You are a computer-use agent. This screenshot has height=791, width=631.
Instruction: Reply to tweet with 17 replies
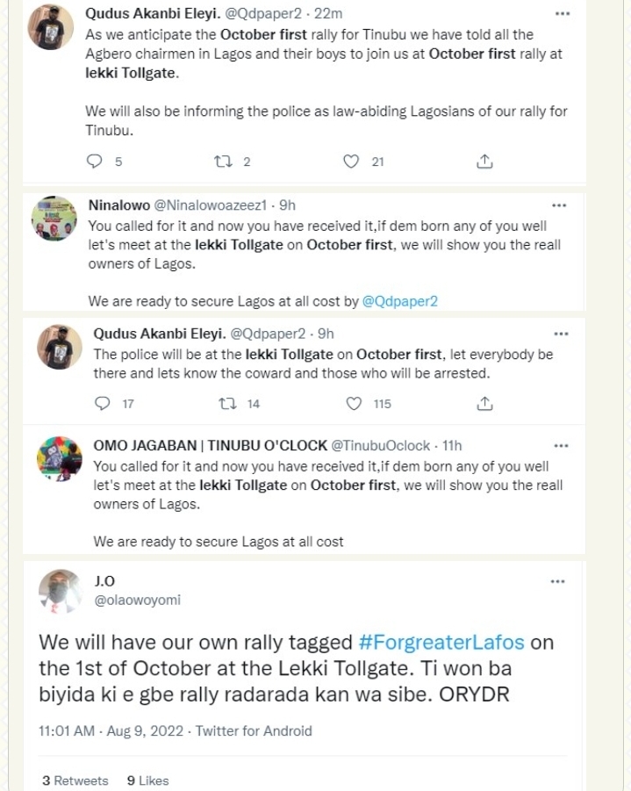pos(103,404)
